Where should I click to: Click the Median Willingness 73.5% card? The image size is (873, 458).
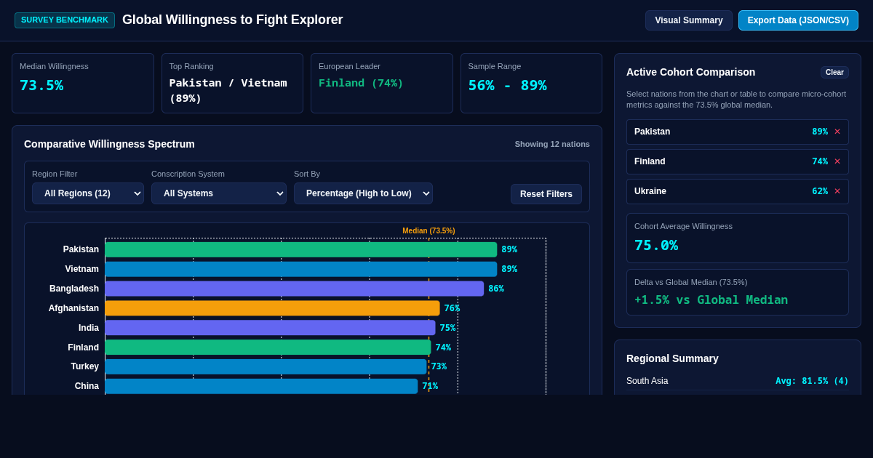[83, 83]
